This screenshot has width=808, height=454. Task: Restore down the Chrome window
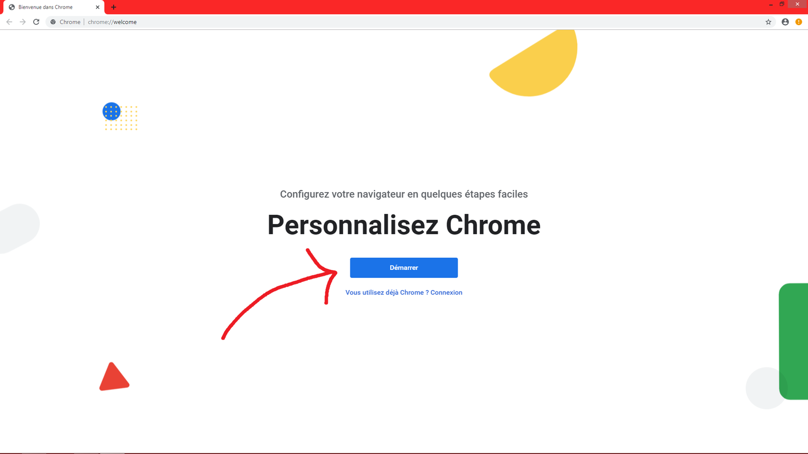[x=782, y=5]
